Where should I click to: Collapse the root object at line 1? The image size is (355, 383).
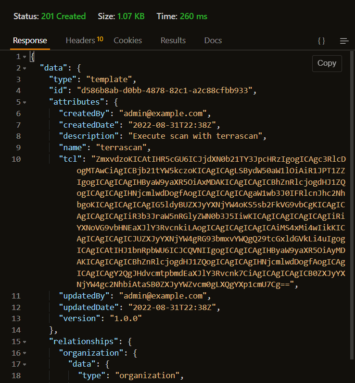pyautogui.click(x=25, y=57)
